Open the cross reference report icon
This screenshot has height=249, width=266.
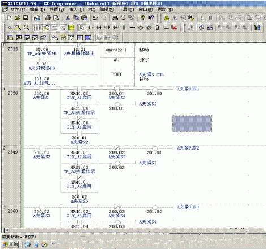tap(55, 37)
